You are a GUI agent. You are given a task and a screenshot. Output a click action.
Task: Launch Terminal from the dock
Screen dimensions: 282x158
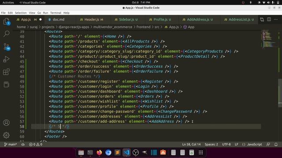[90, 152]
